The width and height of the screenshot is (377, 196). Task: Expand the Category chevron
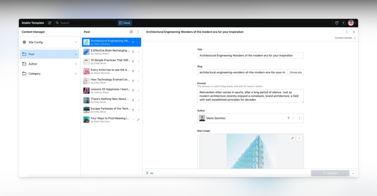(x=76, y=74)
